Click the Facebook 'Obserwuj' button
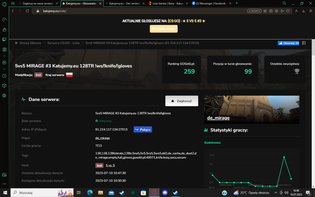 [x=288, y=43]
